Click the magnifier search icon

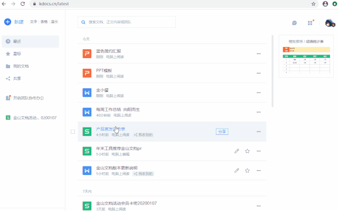(83, 22)
